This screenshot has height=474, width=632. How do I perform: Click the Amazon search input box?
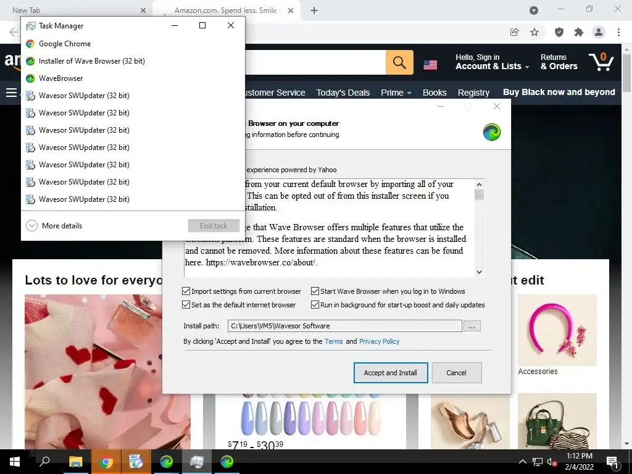[x=315, y=62]
